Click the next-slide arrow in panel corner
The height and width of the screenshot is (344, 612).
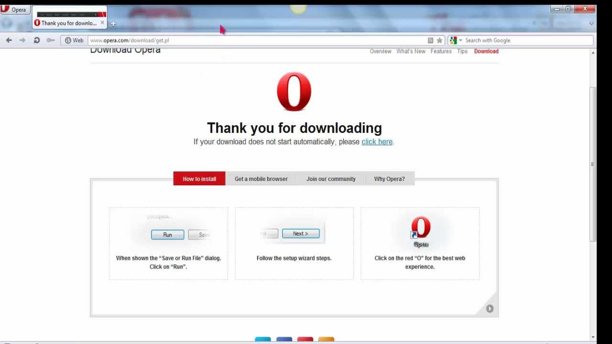(490, 309)
